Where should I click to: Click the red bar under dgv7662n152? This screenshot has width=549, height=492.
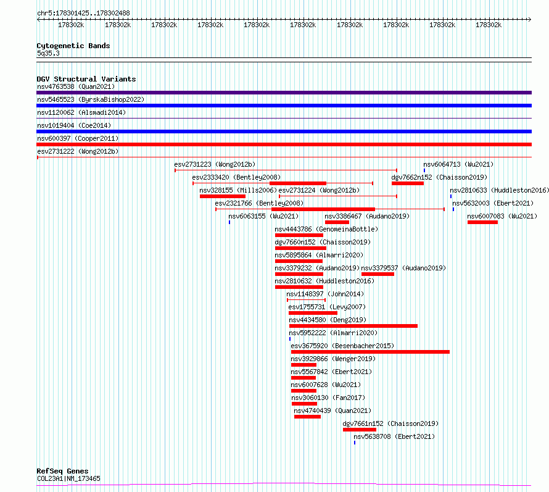tap(408, 183)
